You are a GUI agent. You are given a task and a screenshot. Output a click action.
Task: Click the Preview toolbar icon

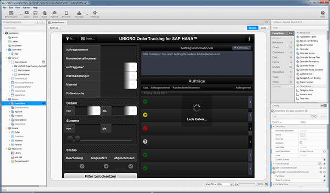[x=66, y=13]
